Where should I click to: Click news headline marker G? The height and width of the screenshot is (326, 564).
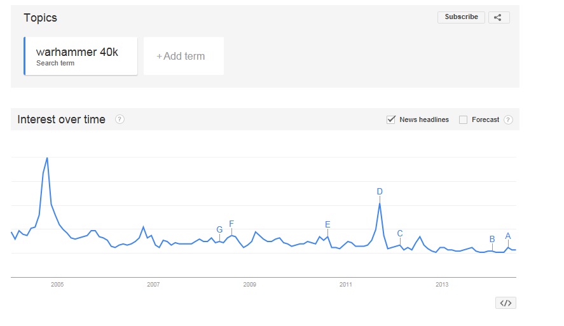[x=219, y=229]
